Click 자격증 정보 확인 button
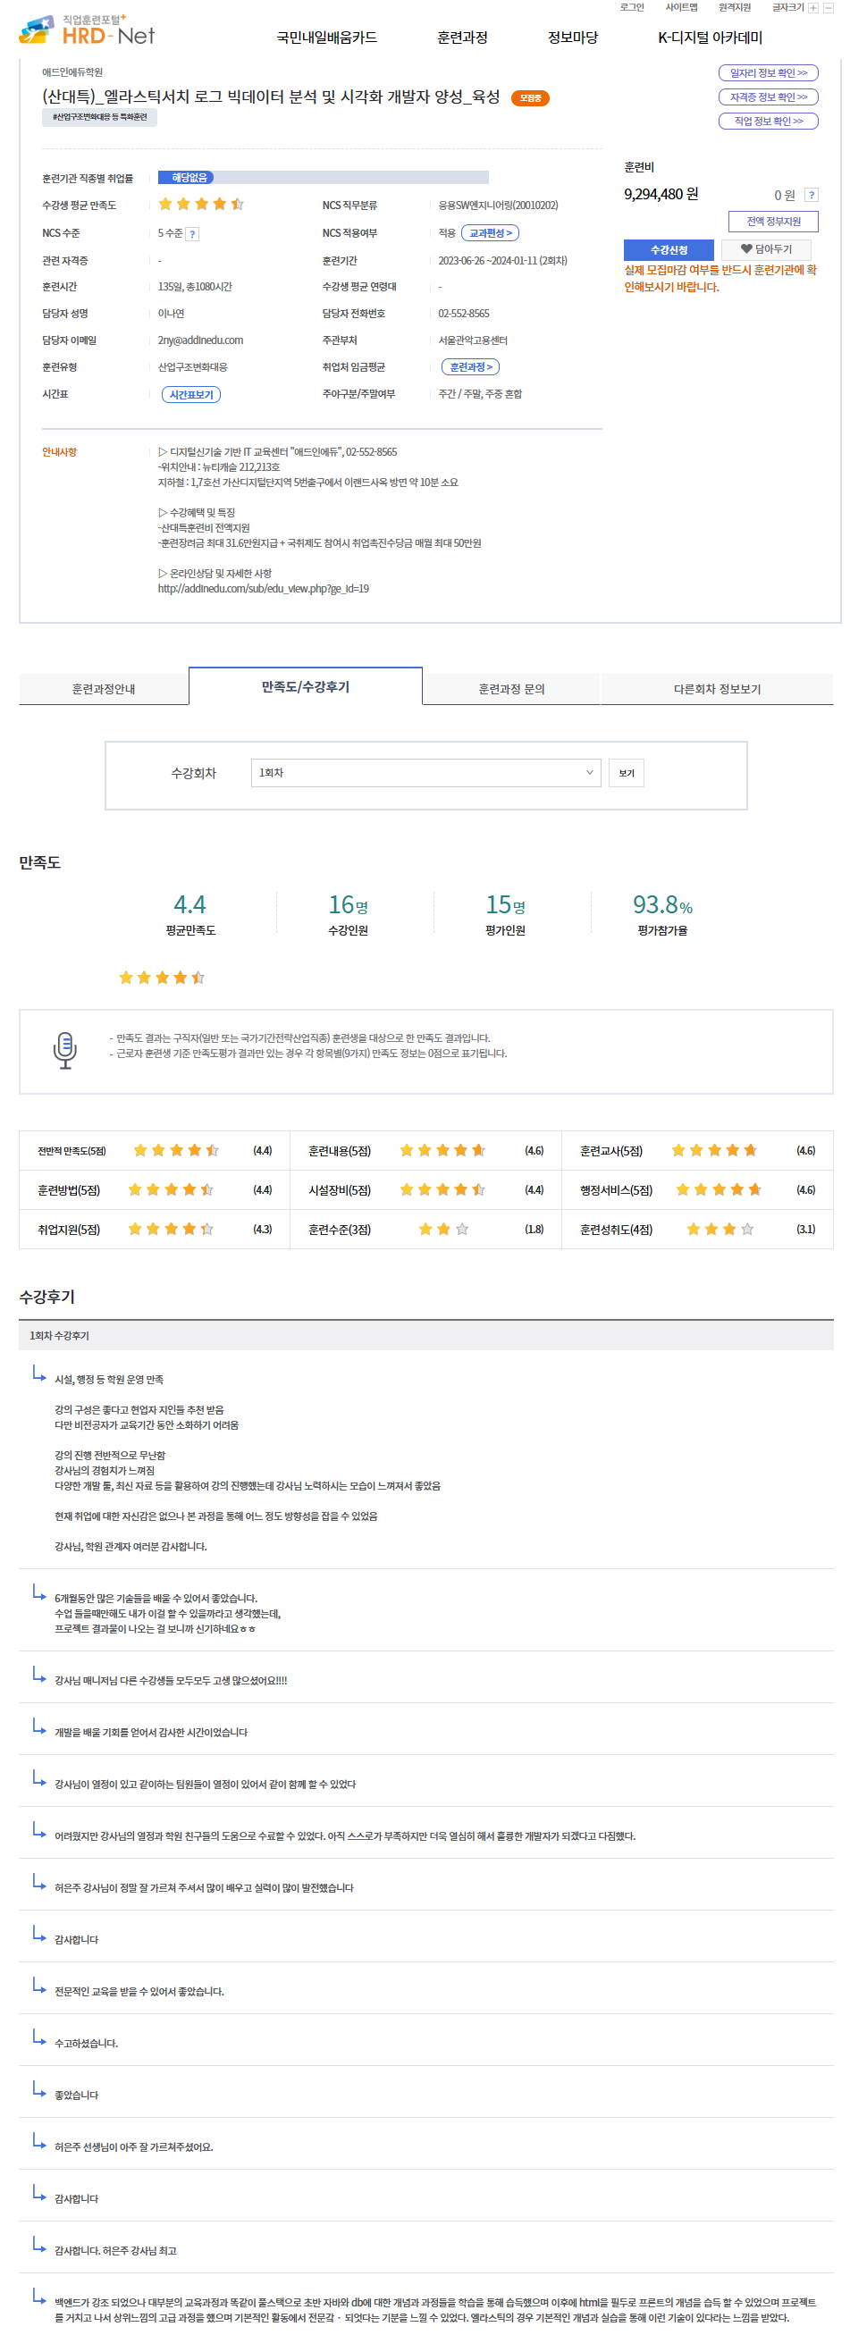 (x=769, y=97)
